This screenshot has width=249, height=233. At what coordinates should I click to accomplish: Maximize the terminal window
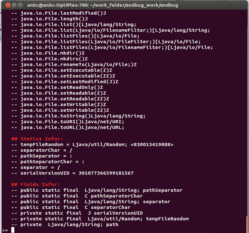(x=20, y=5)
